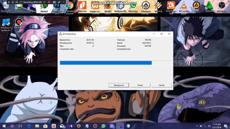
Task: Open SMADAV desktop shortcut
Action: [x=209, y=7]
